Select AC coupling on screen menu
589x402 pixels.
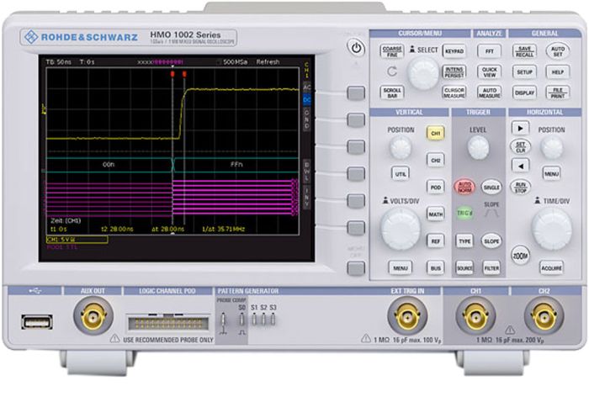point(307,87)
